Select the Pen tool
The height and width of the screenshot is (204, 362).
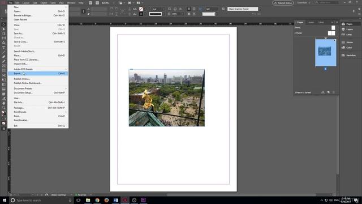3,57
